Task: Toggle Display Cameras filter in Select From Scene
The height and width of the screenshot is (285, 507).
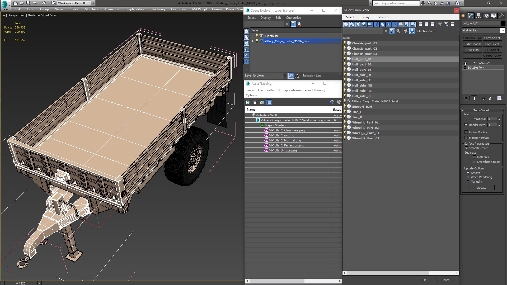Action: click(364, 24)
